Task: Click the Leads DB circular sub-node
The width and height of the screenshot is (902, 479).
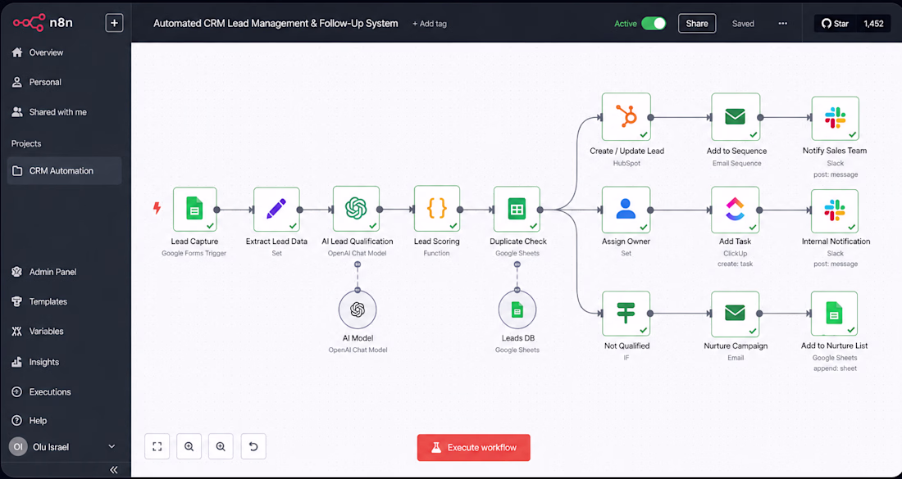Action: tap(517, 310)
